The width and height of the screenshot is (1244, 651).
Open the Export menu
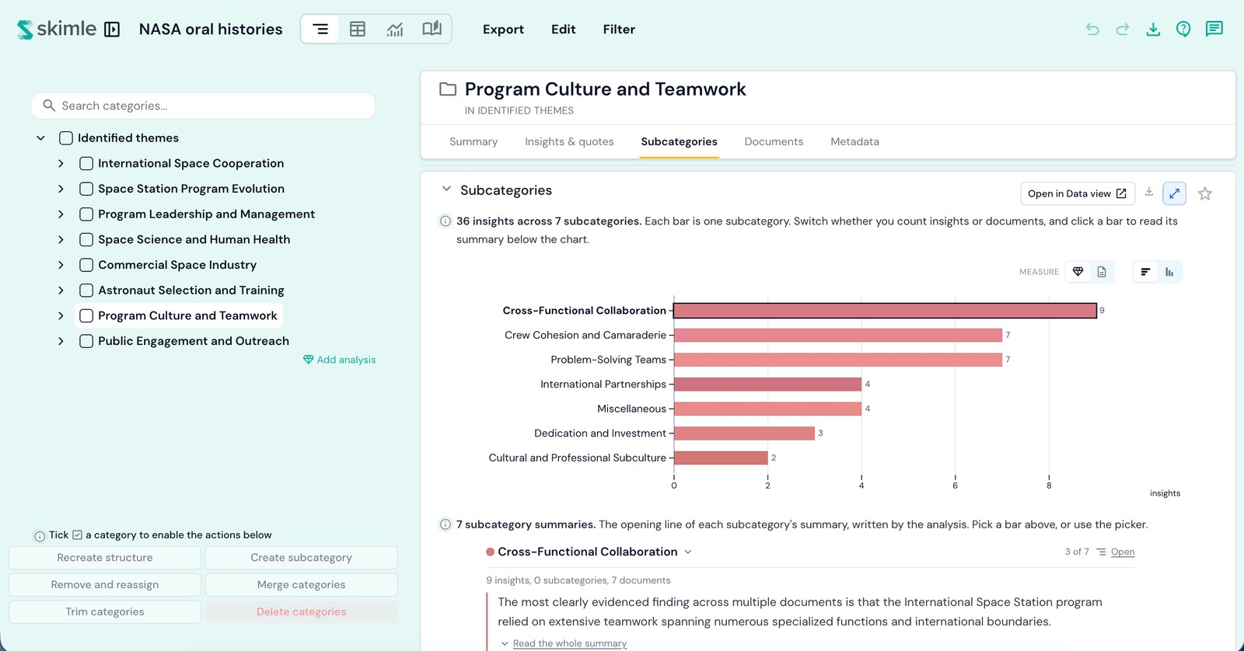coord(503,30)
